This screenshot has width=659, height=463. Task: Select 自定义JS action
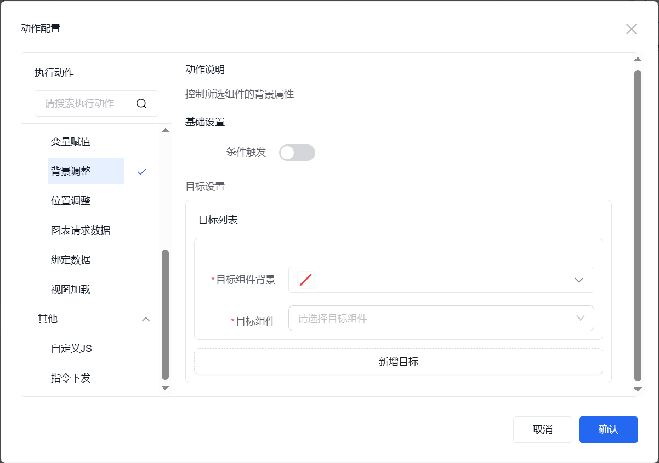coord(71,349)
